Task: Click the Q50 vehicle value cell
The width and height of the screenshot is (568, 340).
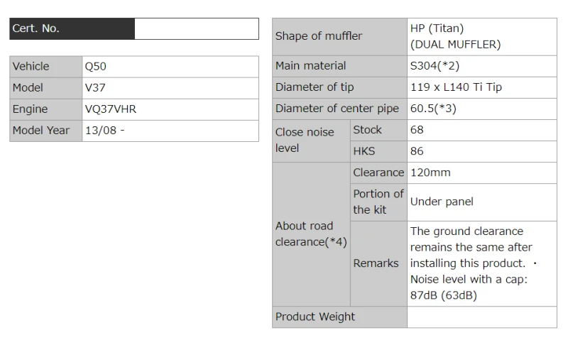Action: point(170,67)
